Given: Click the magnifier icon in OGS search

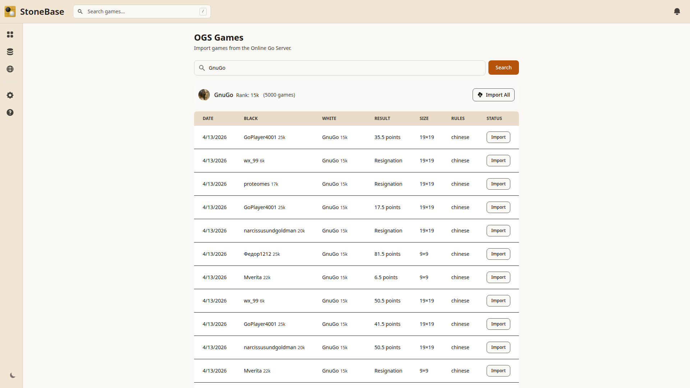Looking at the screenshot, I should coord(202,68).
